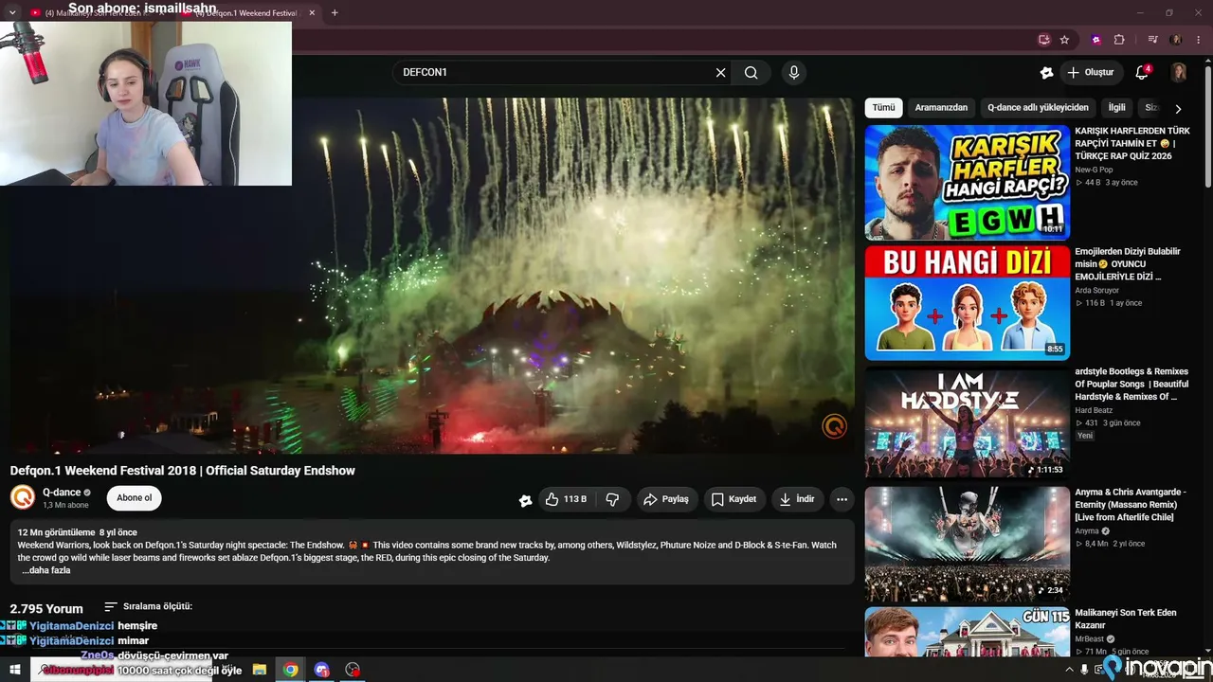Like the video with the thumbs up
This screenshot has width=1213, height=682.
tap(565, 499)
